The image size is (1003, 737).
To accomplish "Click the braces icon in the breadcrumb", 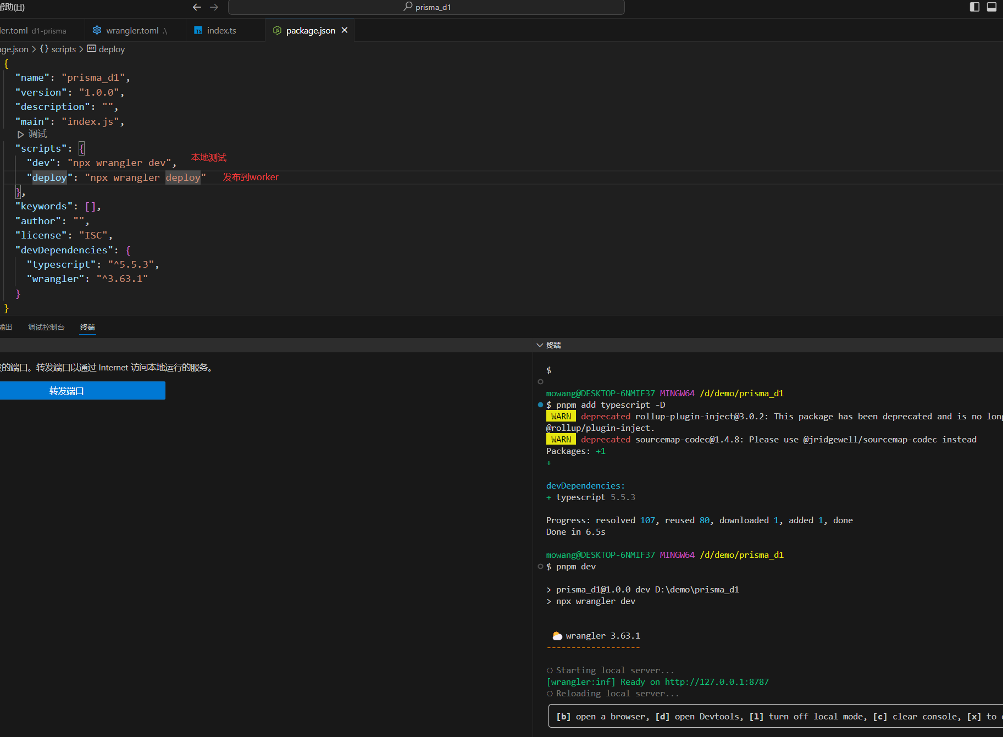I will coord(45,49).
